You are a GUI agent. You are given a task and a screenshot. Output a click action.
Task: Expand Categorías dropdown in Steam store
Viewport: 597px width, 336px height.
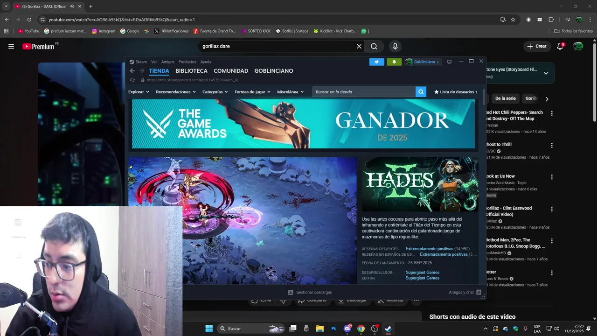[215, 92]
